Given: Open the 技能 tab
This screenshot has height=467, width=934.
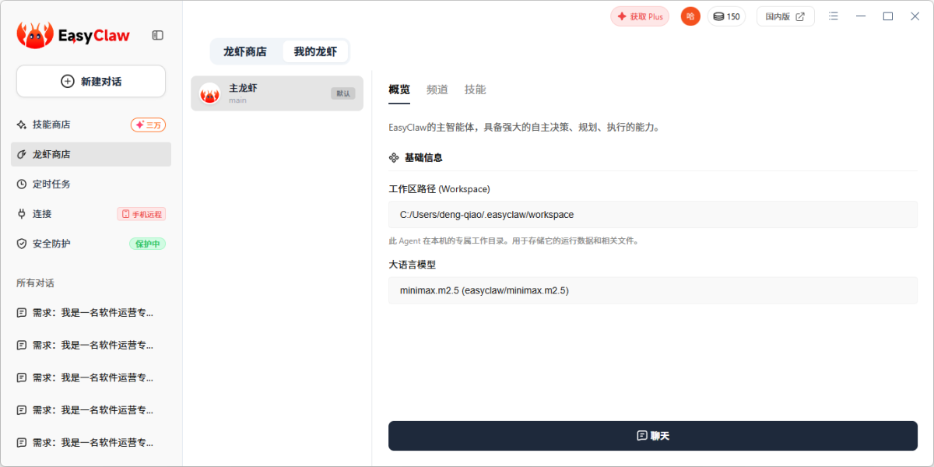Looking at the screenshot, I should coord(475,90).
